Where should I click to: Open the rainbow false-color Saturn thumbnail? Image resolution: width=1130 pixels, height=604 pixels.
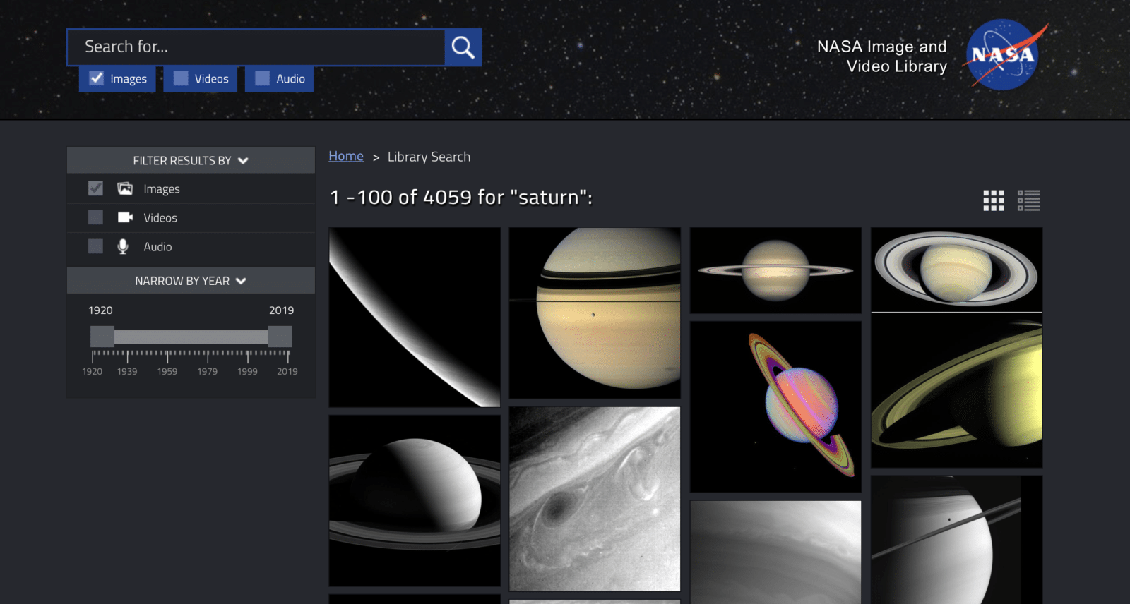[775, 406]
